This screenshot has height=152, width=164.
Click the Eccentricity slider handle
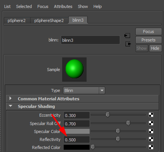click(x=108, y=115)
